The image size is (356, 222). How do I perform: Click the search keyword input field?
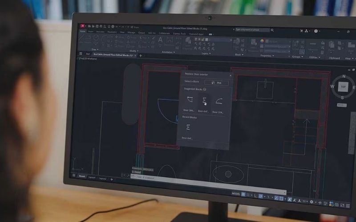click(252, 30)
